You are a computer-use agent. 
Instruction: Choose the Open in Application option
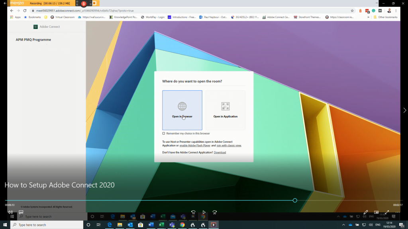click(x=225, y=110)
